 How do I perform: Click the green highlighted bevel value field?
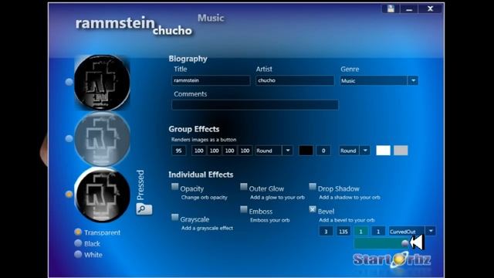pyautogui.click(x=360, y=232)
